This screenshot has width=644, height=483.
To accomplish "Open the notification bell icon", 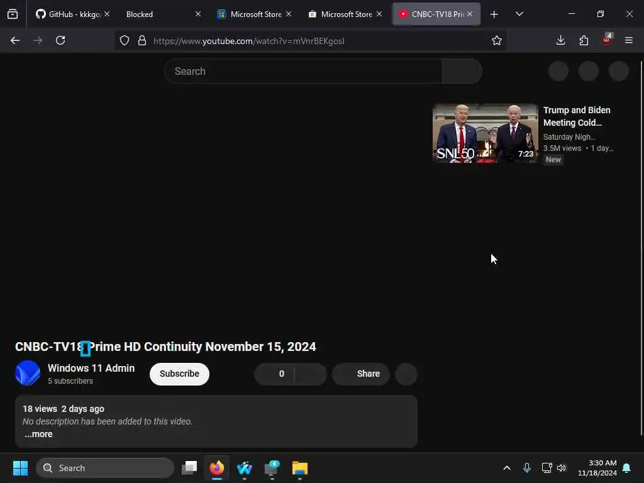I will point(627,468).
